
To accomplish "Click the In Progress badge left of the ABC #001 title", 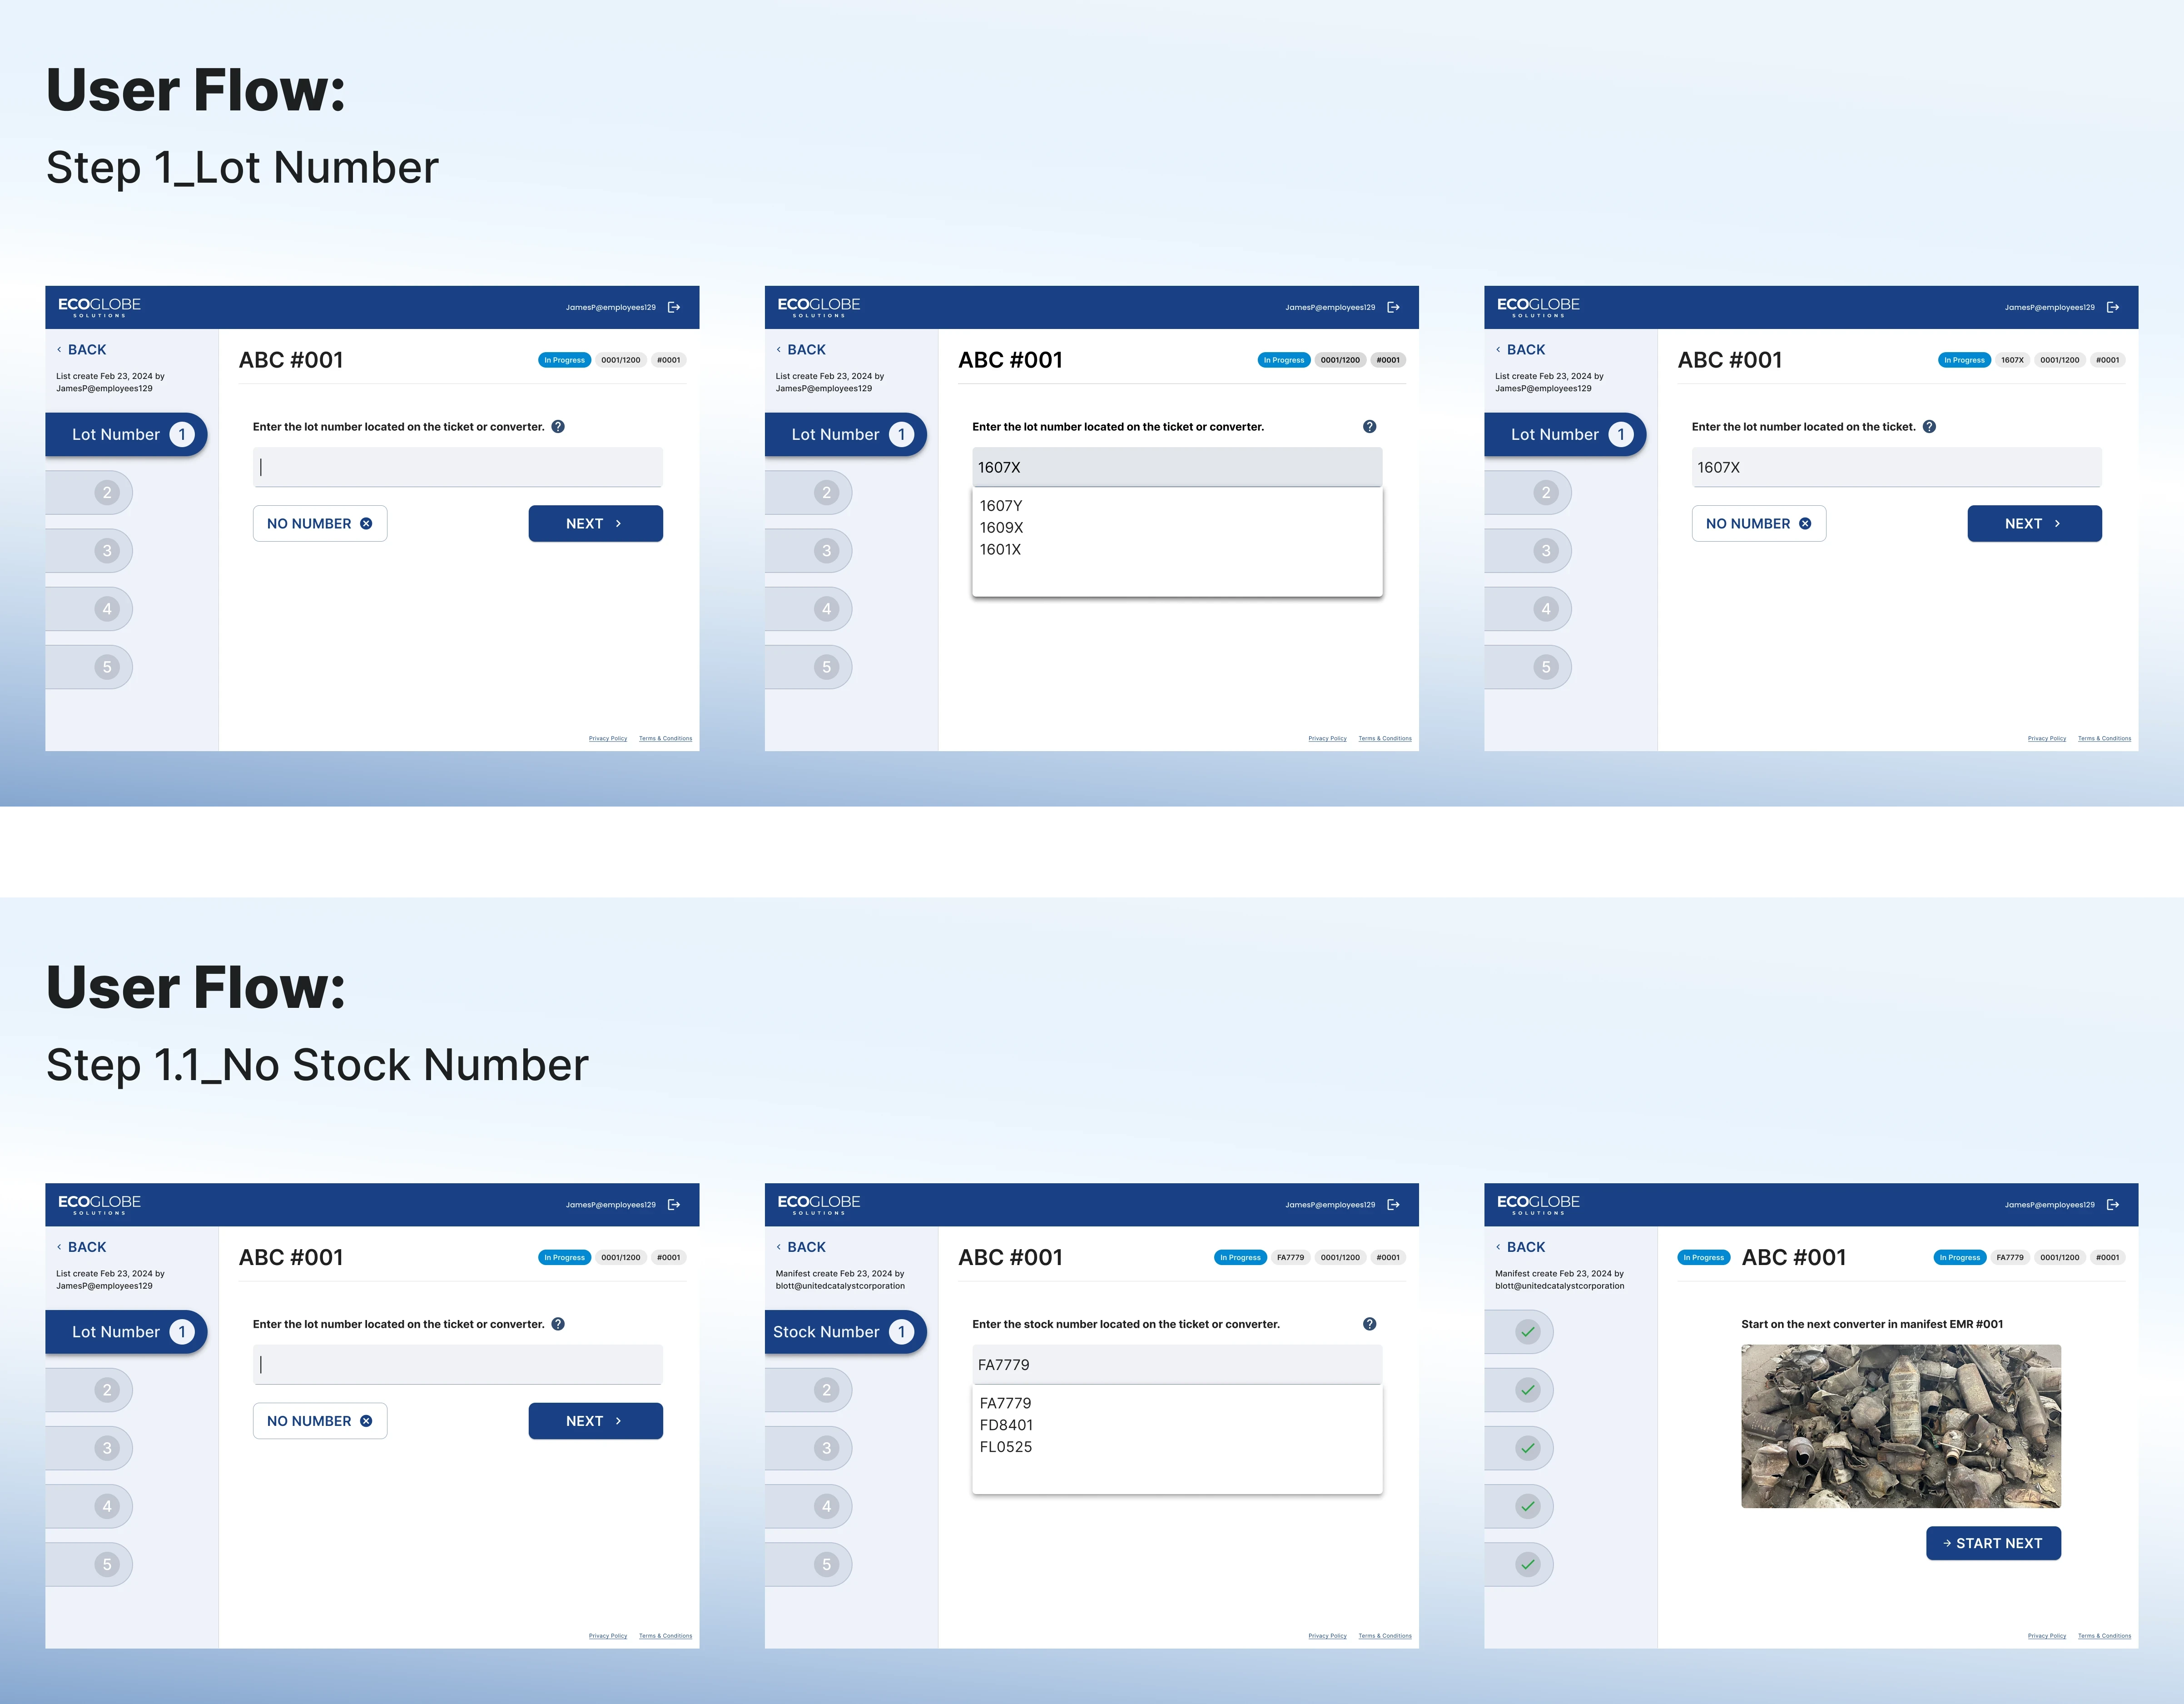I will (1703, 1258).
